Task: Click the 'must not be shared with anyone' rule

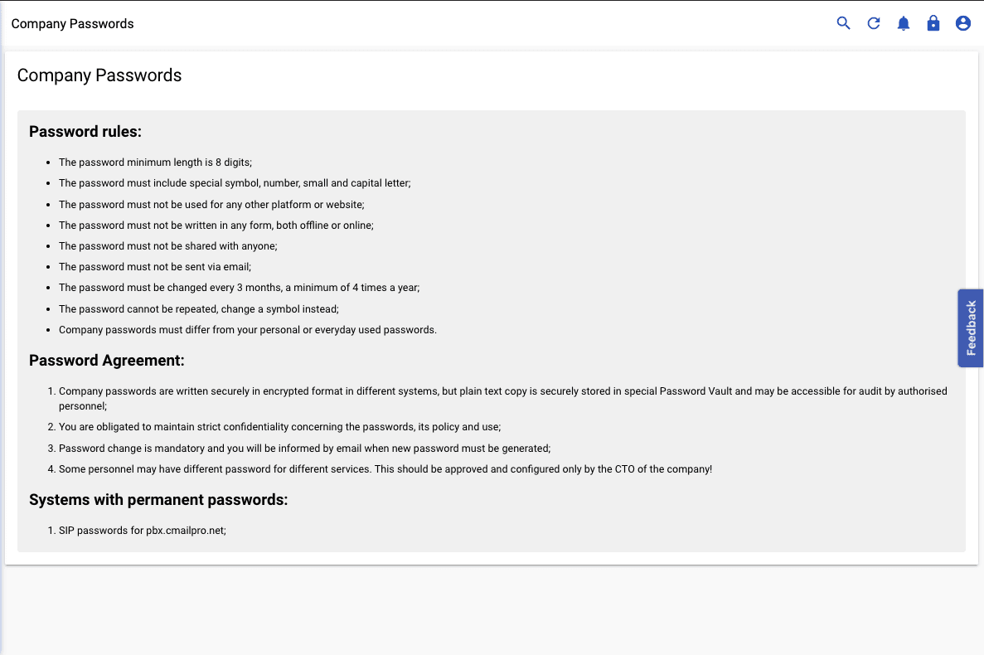Action: [x=167, y=246]
